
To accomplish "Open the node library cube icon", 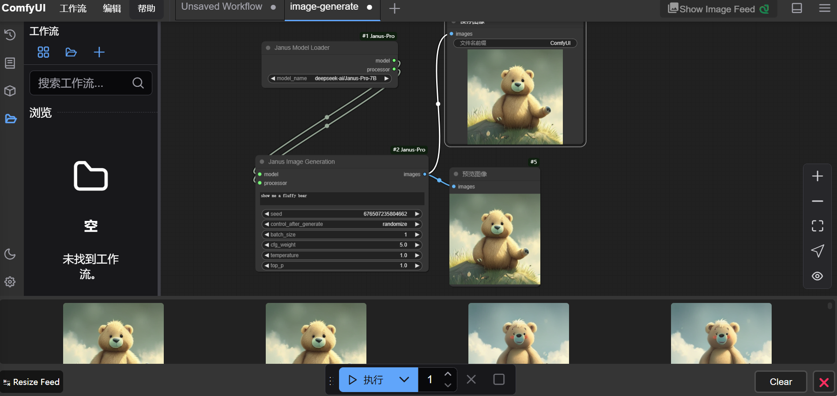I will [x=10, y=91].
